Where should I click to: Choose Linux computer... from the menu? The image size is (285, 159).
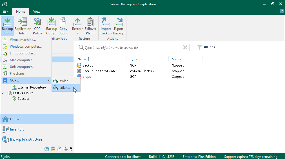point(26,53)
